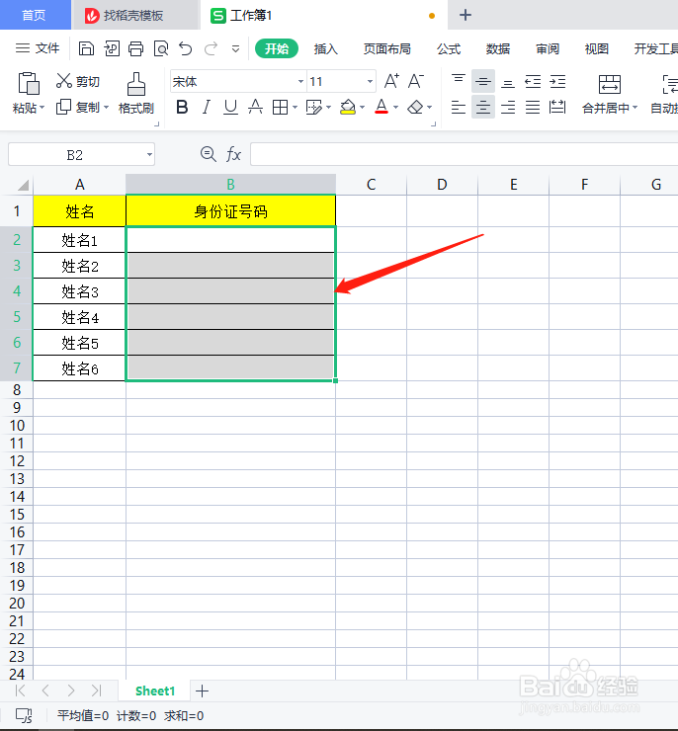Open the font name 宋体 dropdown
The height and width of the screenshot is (731, 678).
[x=300, y=82]
